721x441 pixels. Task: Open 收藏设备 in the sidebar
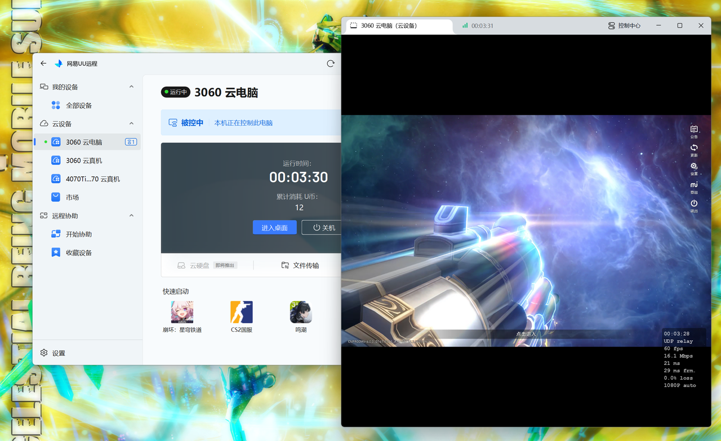point(87,253)
